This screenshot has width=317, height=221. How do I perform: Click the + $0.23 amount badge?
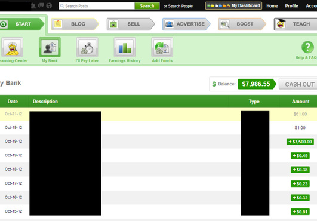pyautogui.click(x=300, y=183)
